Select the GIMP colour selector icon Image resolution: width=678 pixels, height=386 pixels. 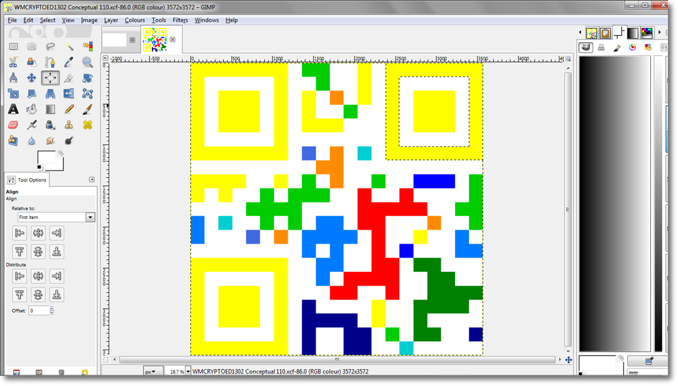coord(586,48)
